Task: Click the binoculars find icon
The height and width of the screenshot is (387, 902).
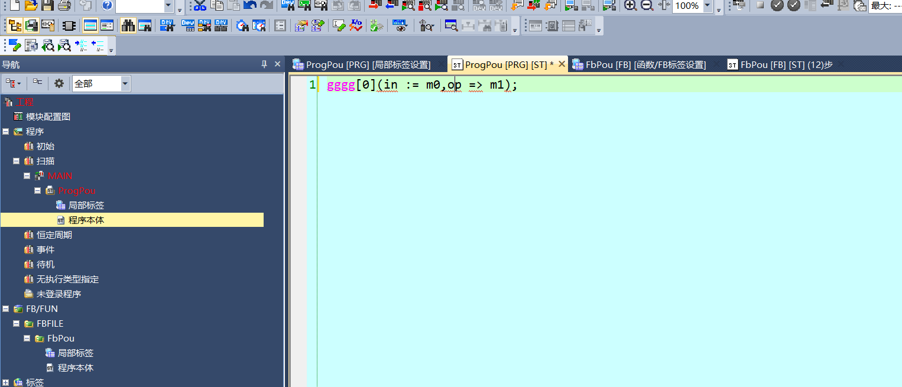Action: tap(128, 26)
